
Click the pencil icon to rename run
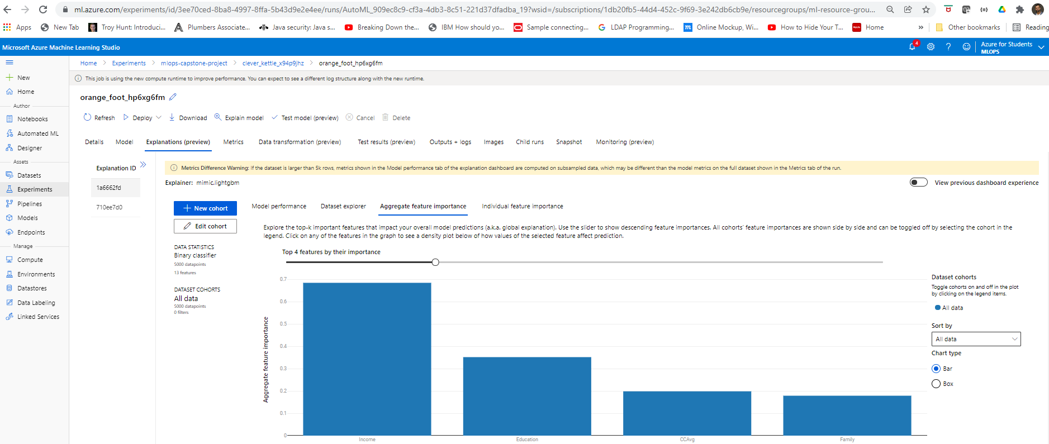click(173, 97)
